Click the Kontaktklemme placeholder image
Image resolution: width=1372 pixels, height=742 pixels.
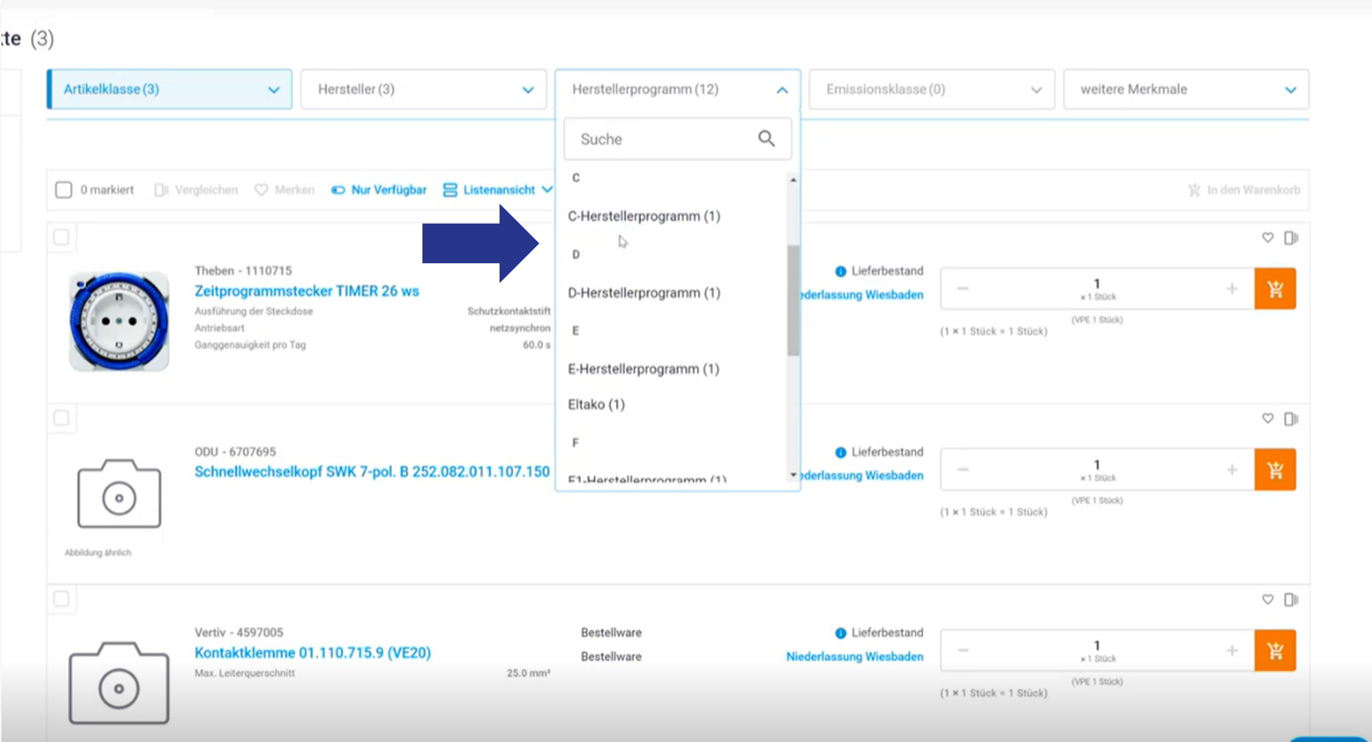(119, 683)
